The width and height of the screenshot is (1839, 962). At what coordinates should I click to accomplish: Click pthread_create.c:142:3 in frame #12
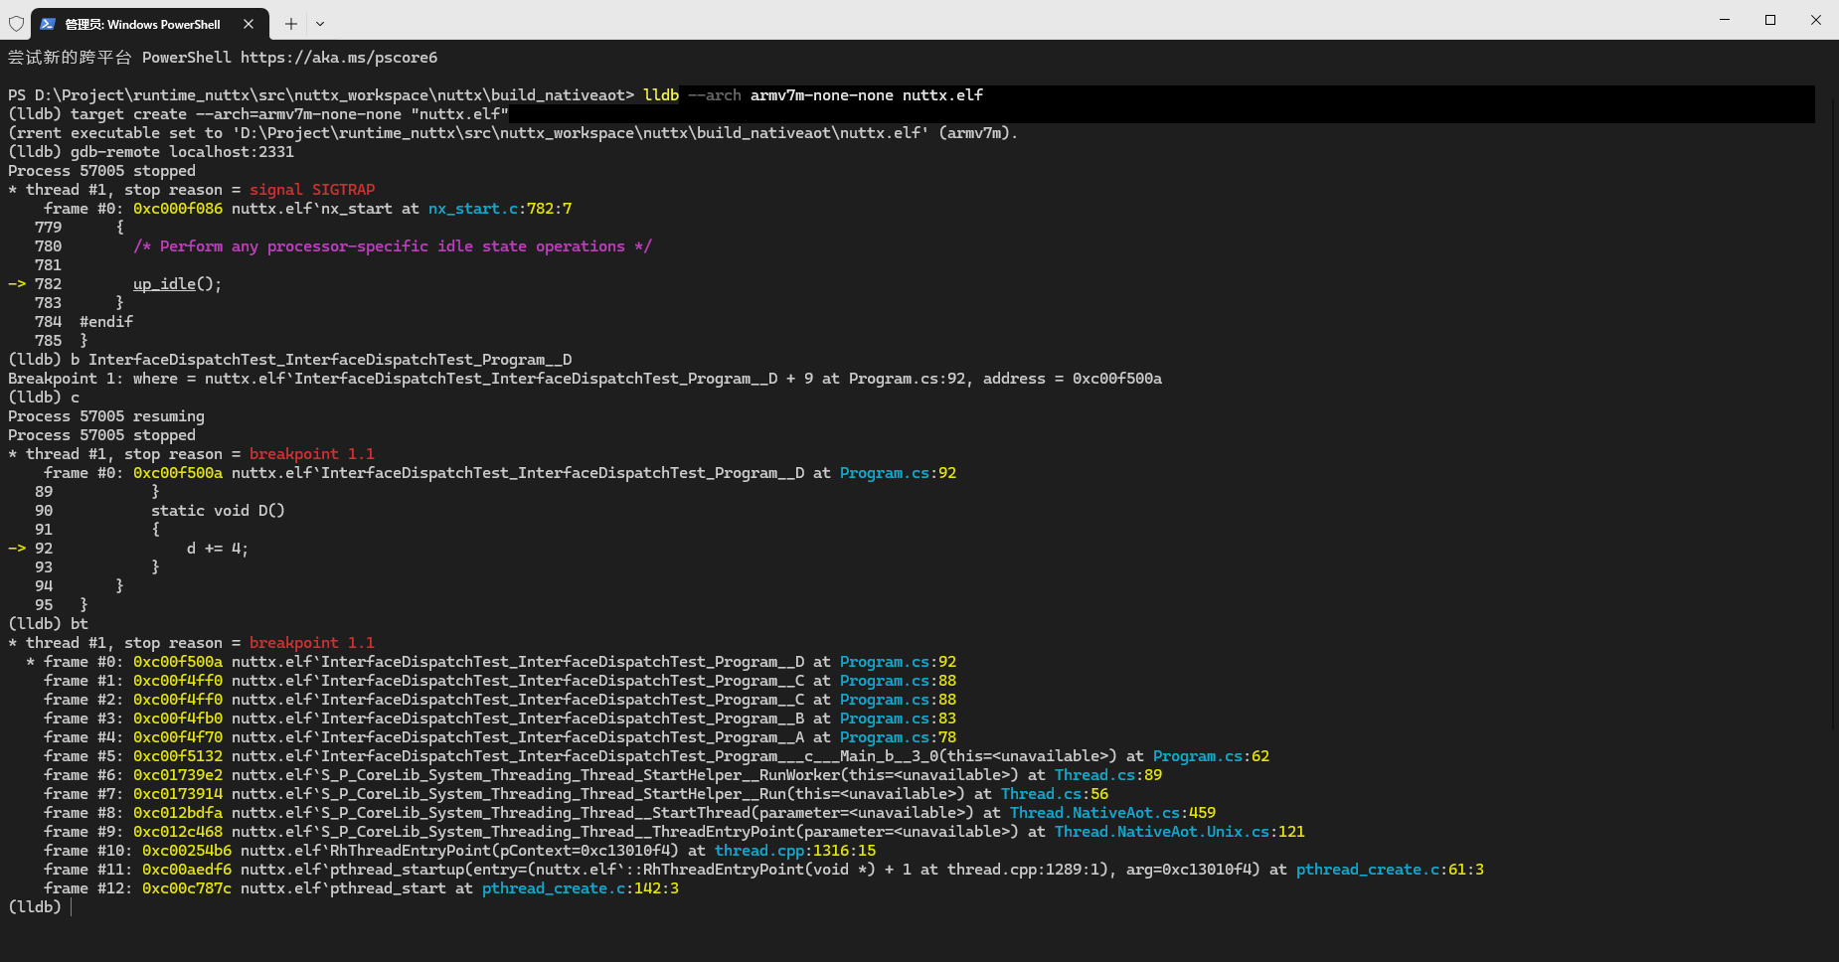point(580,888)
